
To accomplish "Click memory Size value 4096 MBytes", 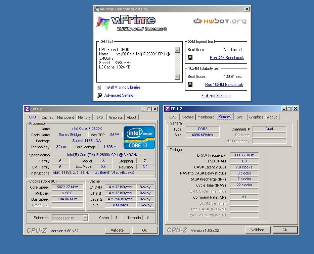I will pos(203,135).
